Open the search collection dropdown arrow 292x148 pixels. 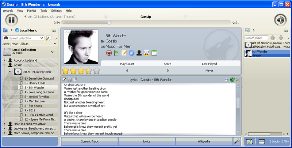pyautogui.click(x=42, y=38)
